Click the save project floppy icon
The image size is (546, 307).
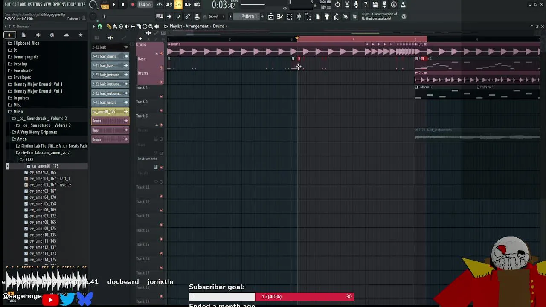coord(375,5)
